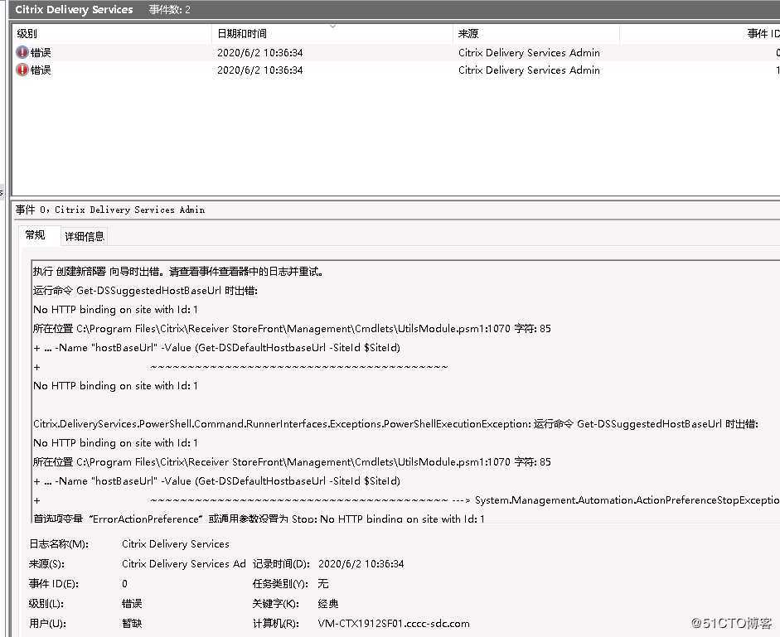Click the 事件数: 2 count in header

tap(170, 9)
